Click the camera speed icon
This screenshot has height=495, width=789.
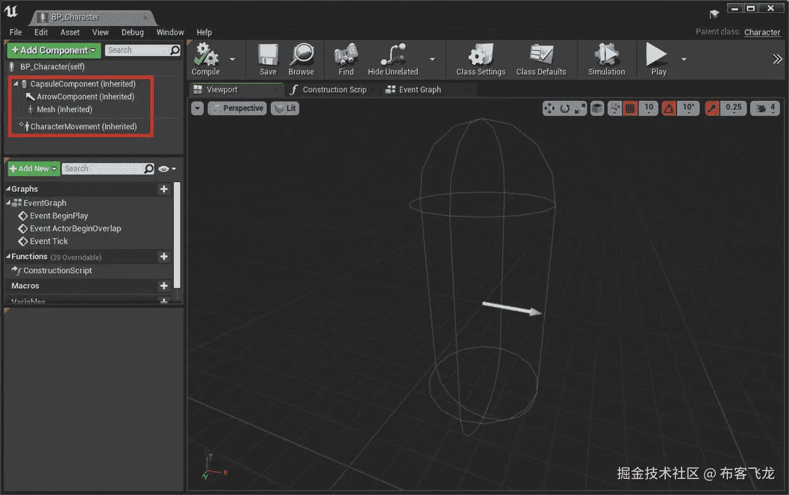(761, 109)
